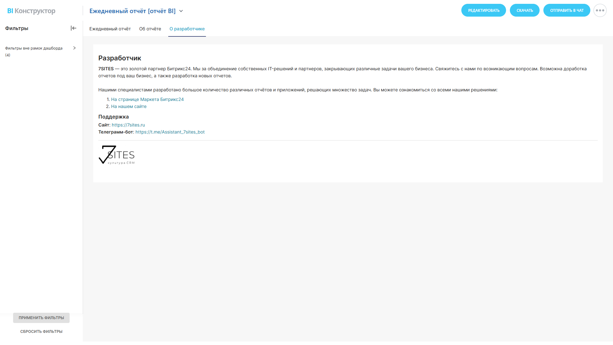The image size is (613, 345).
Task: Switch to Ежедневный отчёт tab
Action: click(110, 29)
